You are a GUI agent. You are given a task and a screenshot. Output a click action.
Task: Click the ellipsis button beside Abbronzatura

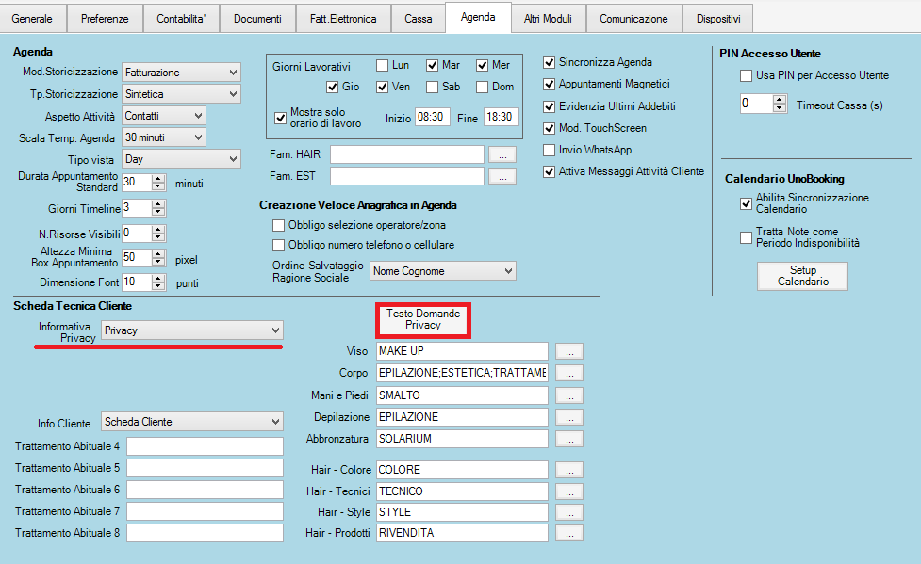568,439
